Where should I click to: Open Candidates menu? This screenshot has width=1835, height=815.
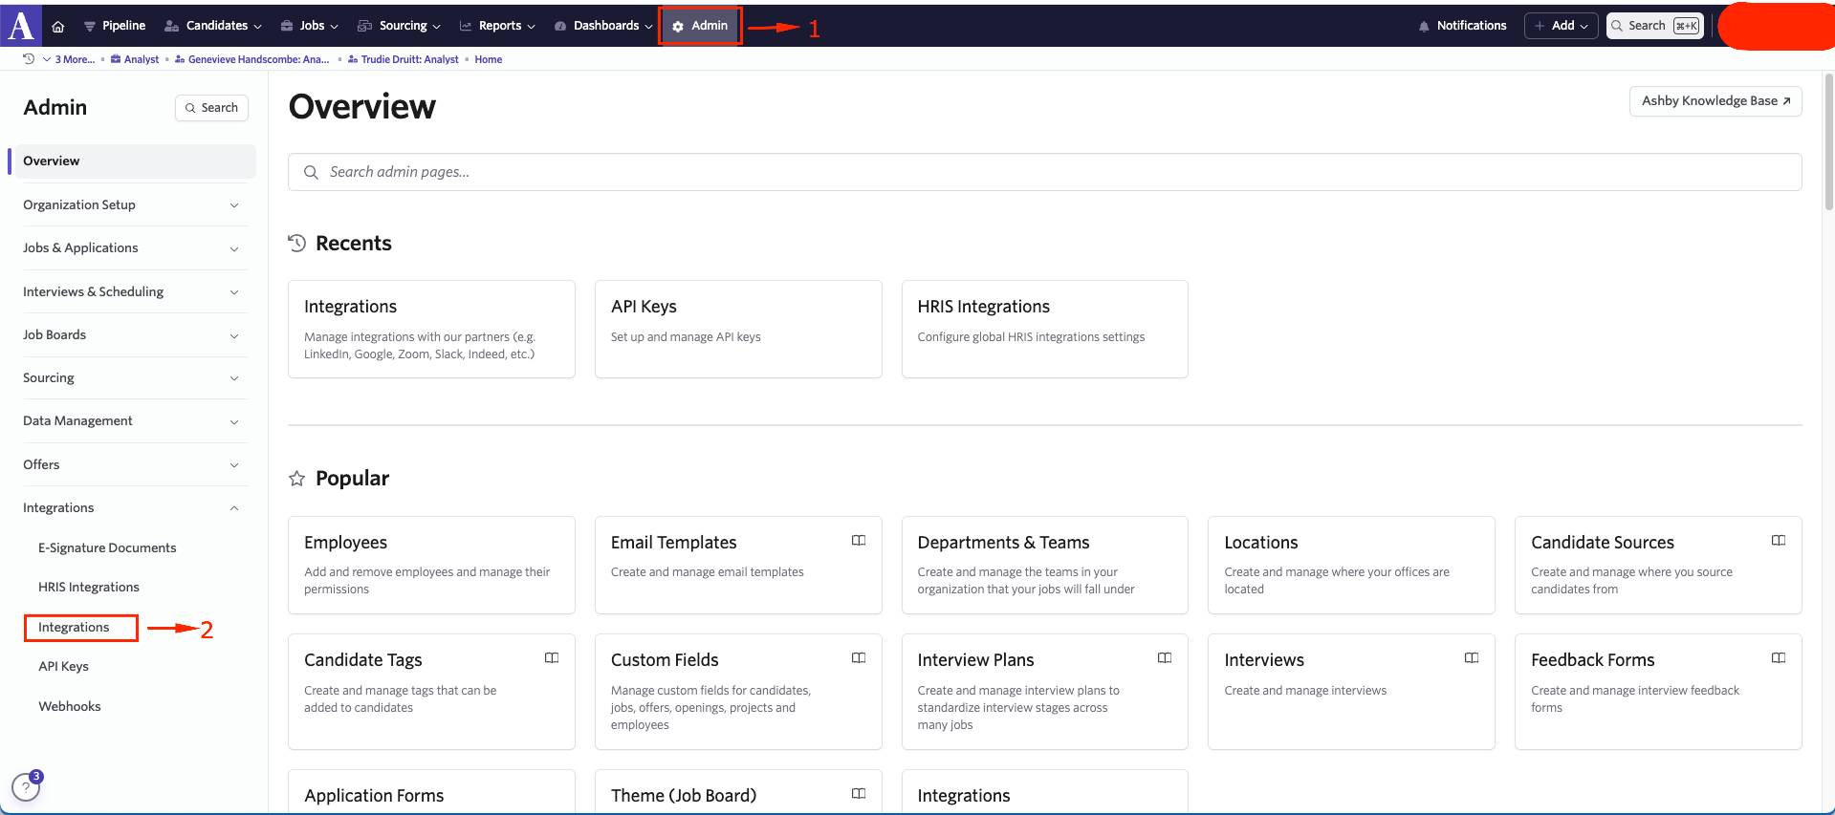coord(213,26)
